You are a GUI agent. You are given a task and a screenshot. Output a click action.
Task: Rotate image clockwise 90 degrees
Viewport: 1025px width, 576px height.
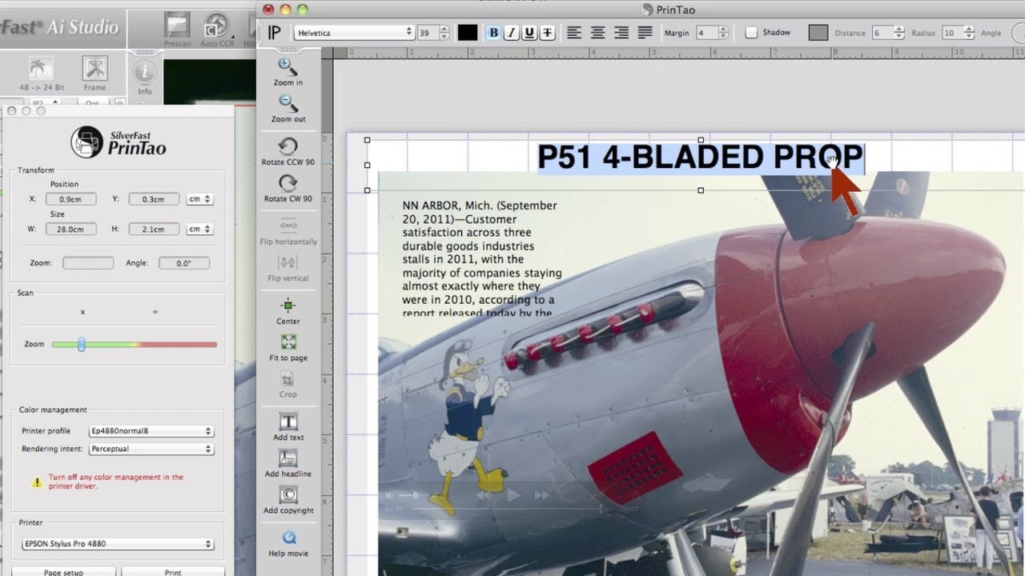pos(287,183)
